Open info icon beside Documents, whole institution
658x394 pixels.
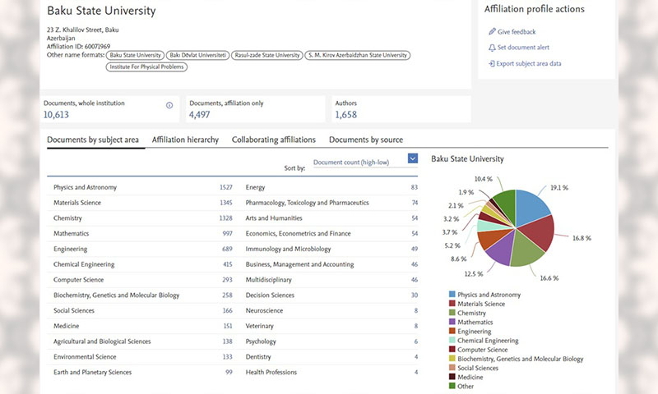coord(169,105)
